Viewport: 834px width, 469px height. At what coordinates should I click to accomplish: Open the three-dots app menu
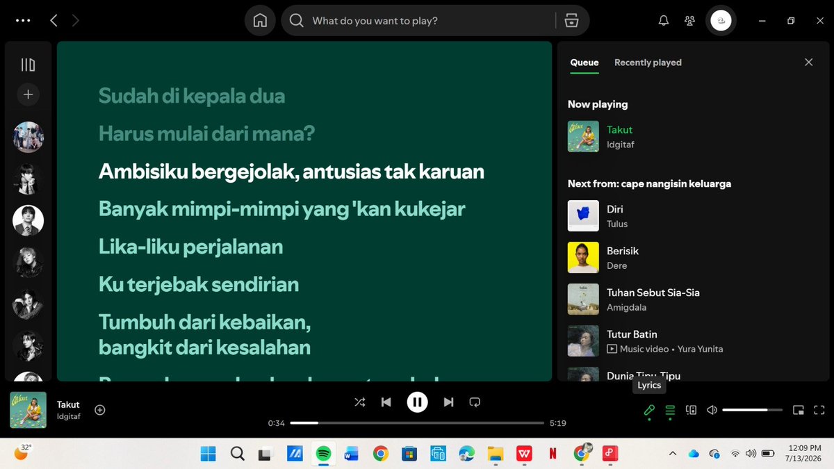coord(23,21)
